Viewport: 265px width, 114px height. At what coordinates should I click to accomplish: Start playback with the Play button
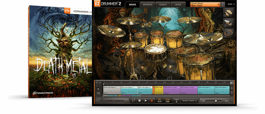(x=145, y=101)
